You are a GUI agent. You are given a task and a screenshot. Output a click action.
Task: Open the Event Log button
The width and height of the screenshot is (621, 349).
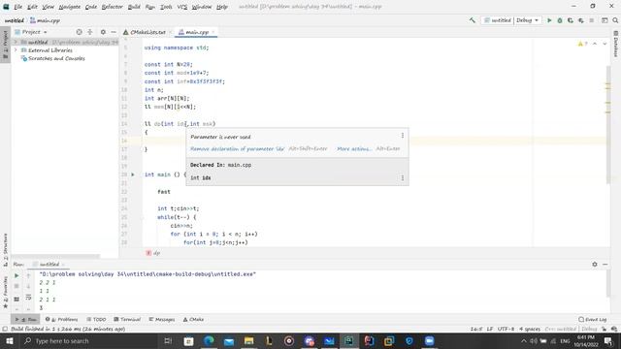pyautogui.click(x=593, y=319)
